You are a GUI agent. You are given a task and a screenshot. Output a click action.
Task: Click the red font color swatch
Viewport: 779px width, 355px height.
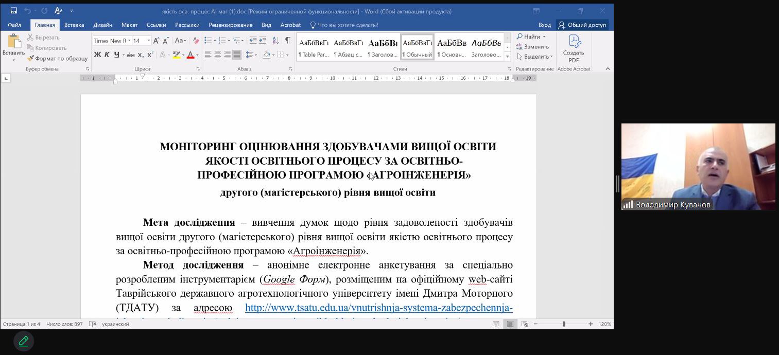191,55
